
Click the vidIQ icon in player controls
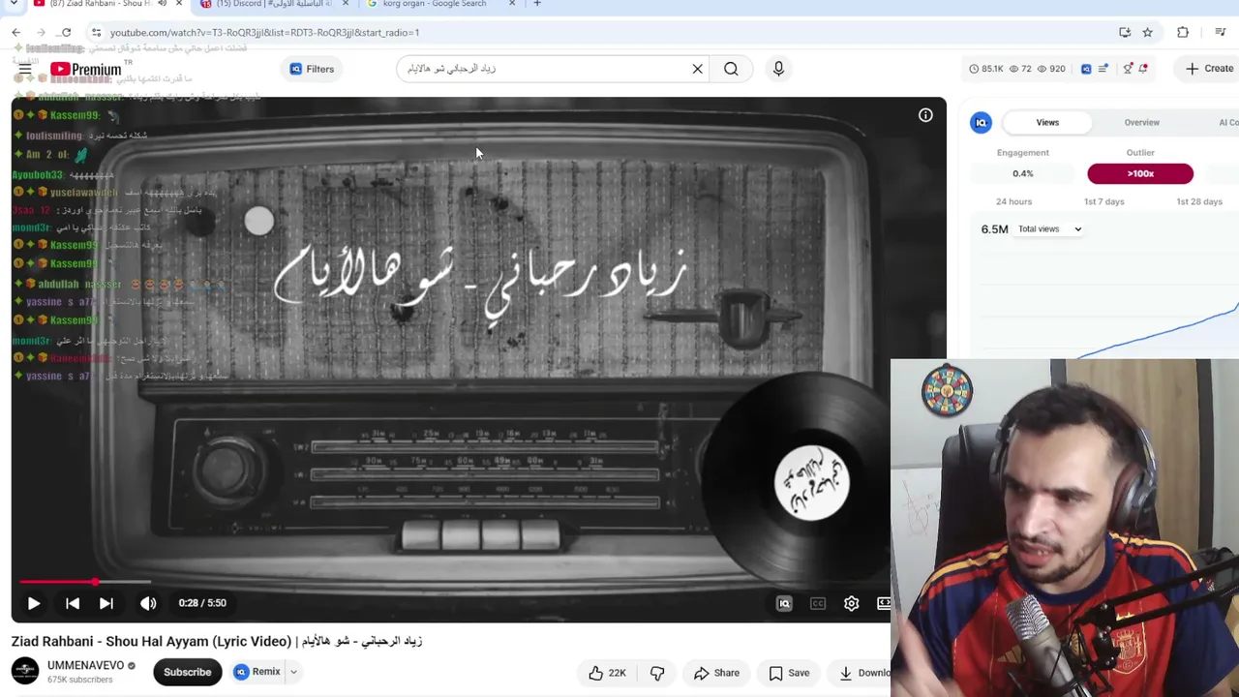(784, 603)
